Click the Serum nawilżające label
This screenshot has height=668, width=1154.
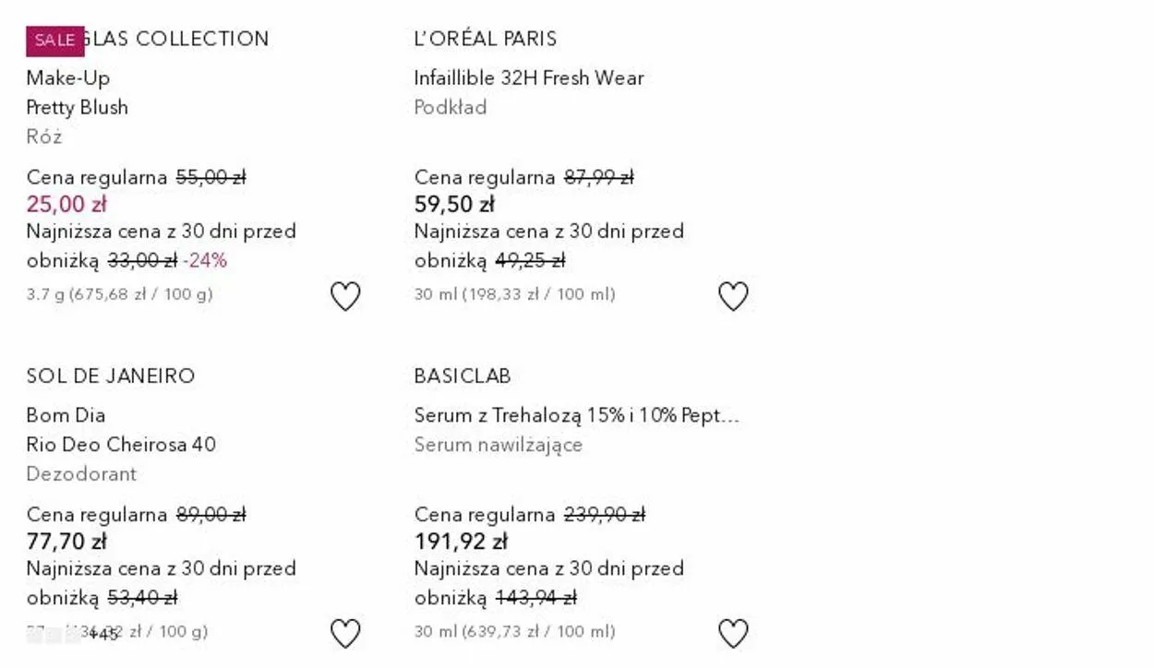pos(499,445)
